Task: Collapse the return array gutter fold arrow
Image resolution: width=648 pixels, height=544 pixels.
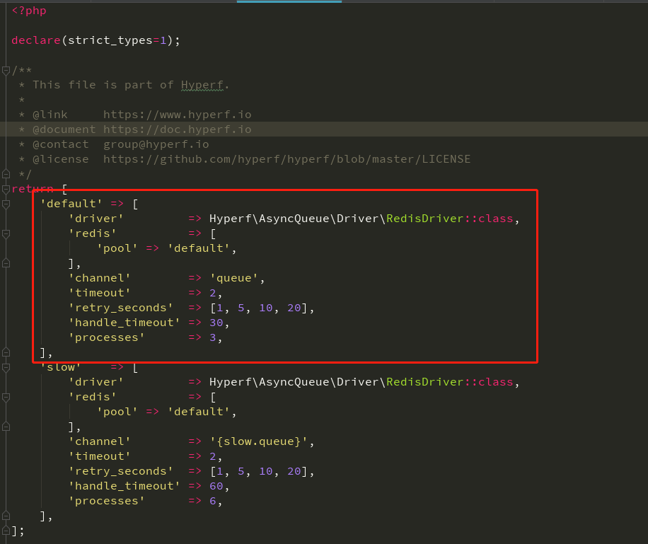Action: tap(6, 189)
